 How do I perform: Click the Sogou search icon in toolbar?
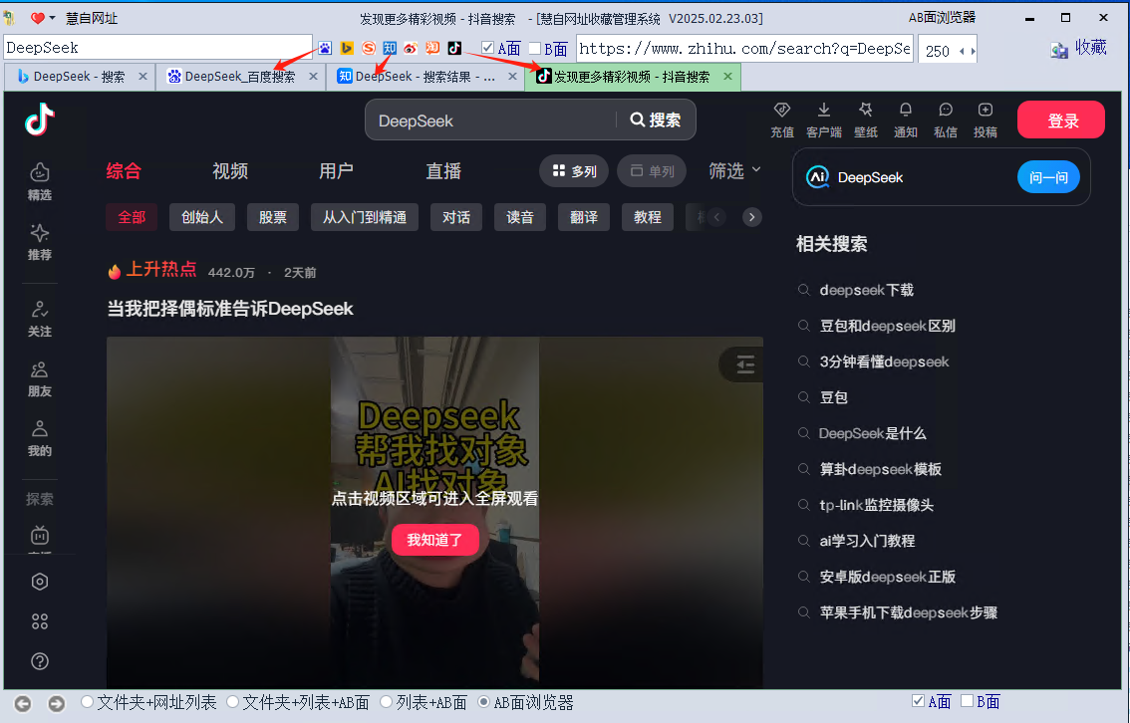(x=369, y=48)
